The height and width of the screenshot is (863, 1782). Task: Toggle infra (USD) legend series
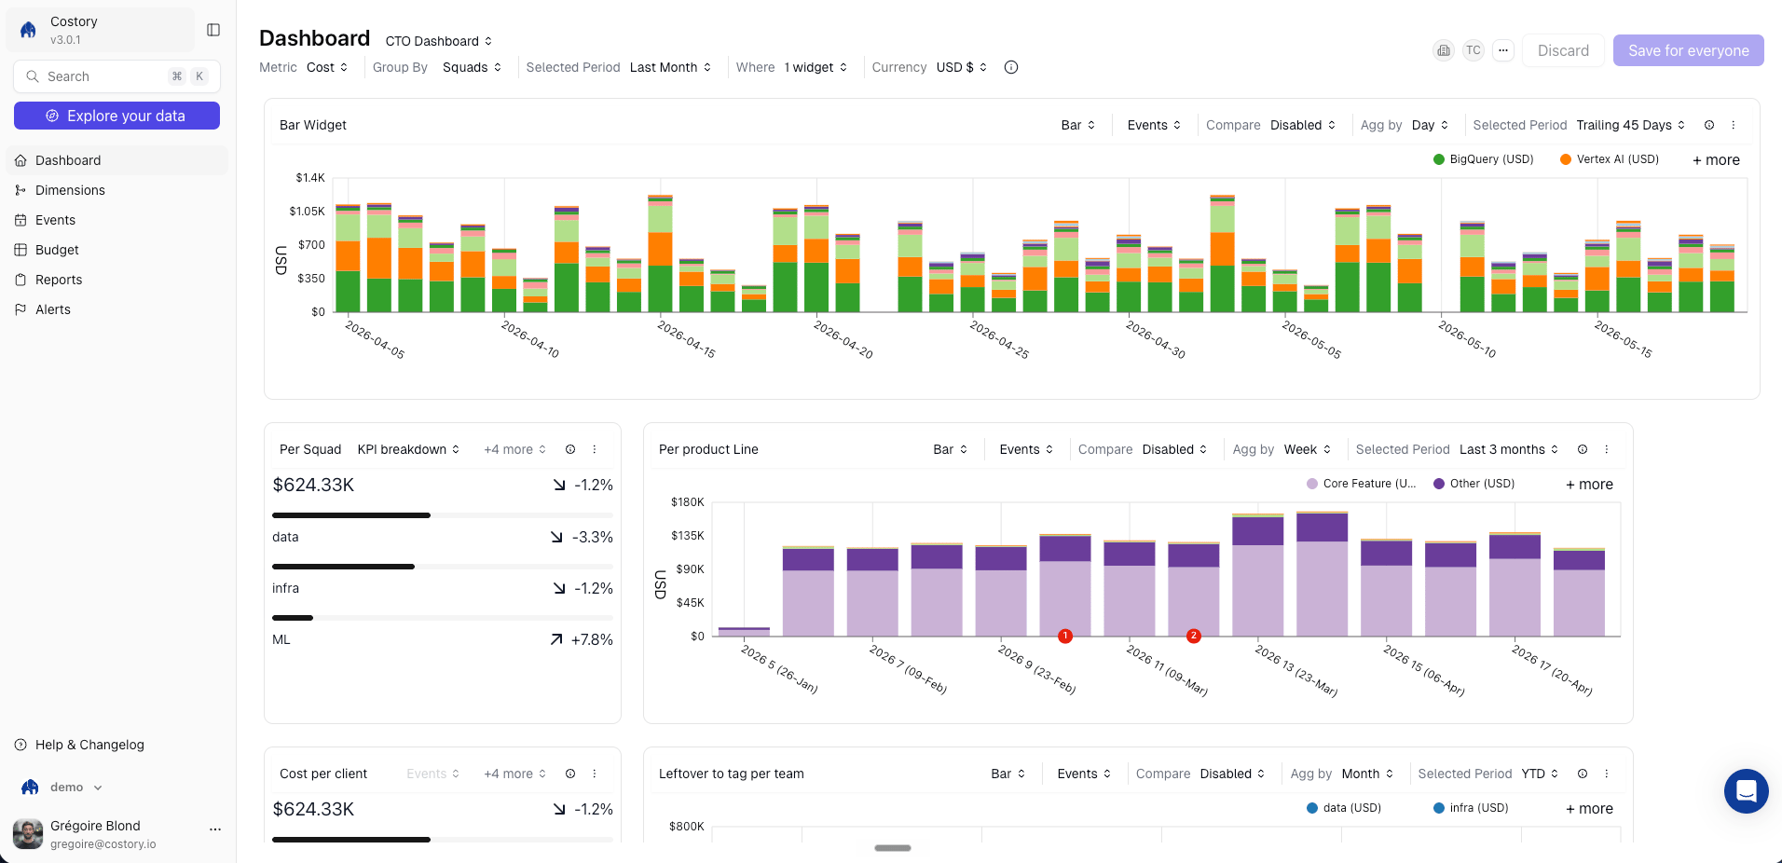click(x=1471, y=808)
